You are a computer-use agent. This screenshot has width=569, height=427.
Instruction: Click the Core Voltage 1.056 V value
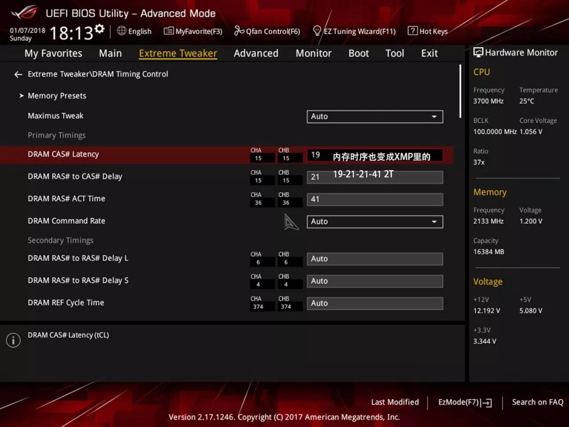click(x=531, y=132)
